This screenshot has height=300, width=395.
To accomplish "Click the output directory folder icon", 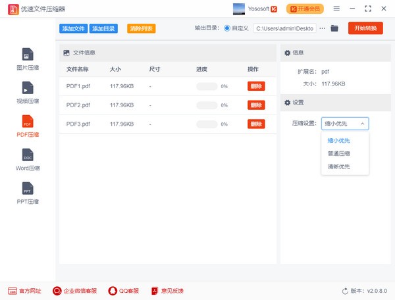I will (x=334, y=28).
